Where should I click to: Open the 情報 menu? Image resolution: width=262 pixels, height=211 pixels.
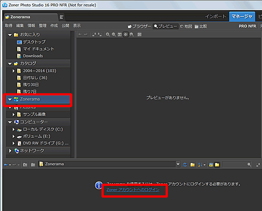tap(31, 26)
